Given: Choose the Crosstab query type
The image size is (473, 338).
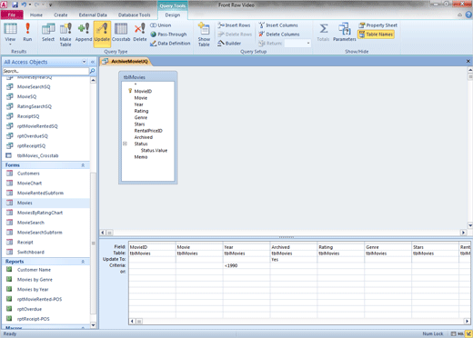Looking at the screenshot, I should pyautogui.click(x=121, y=33).
